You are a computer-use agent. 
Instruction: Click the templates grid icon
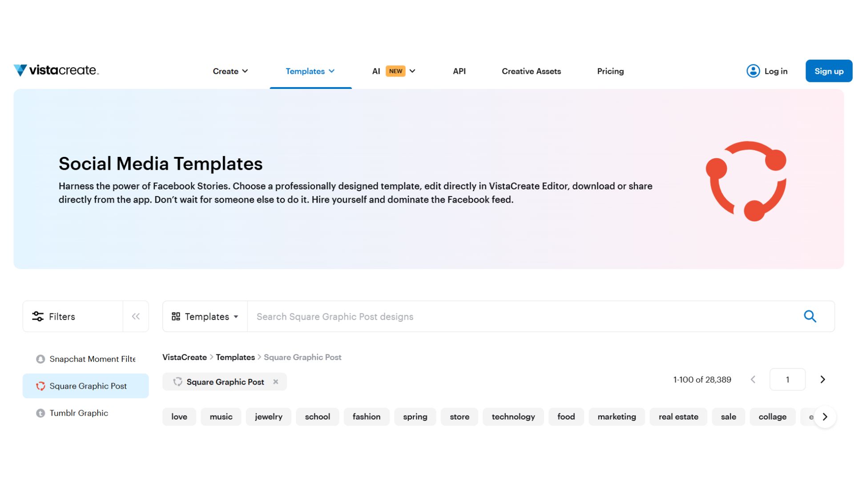[176, 317]
